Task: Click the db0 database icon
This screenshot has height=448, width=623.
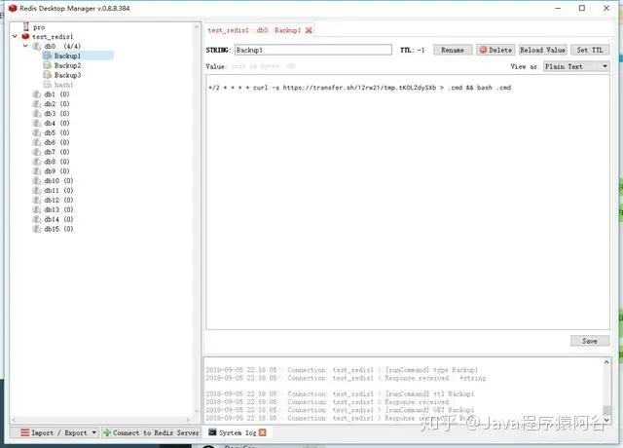Action: coord(37,46)
